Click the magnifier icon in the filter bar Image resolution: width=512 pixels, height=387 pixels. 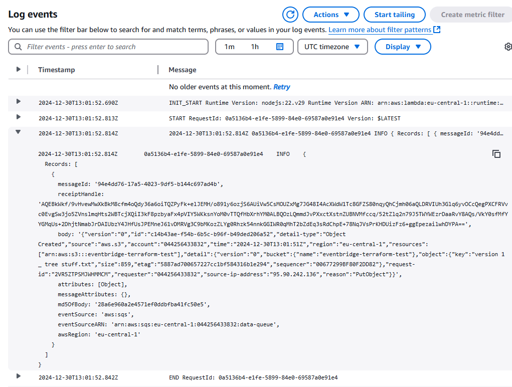pyautogui.click(x=18, y=47)
